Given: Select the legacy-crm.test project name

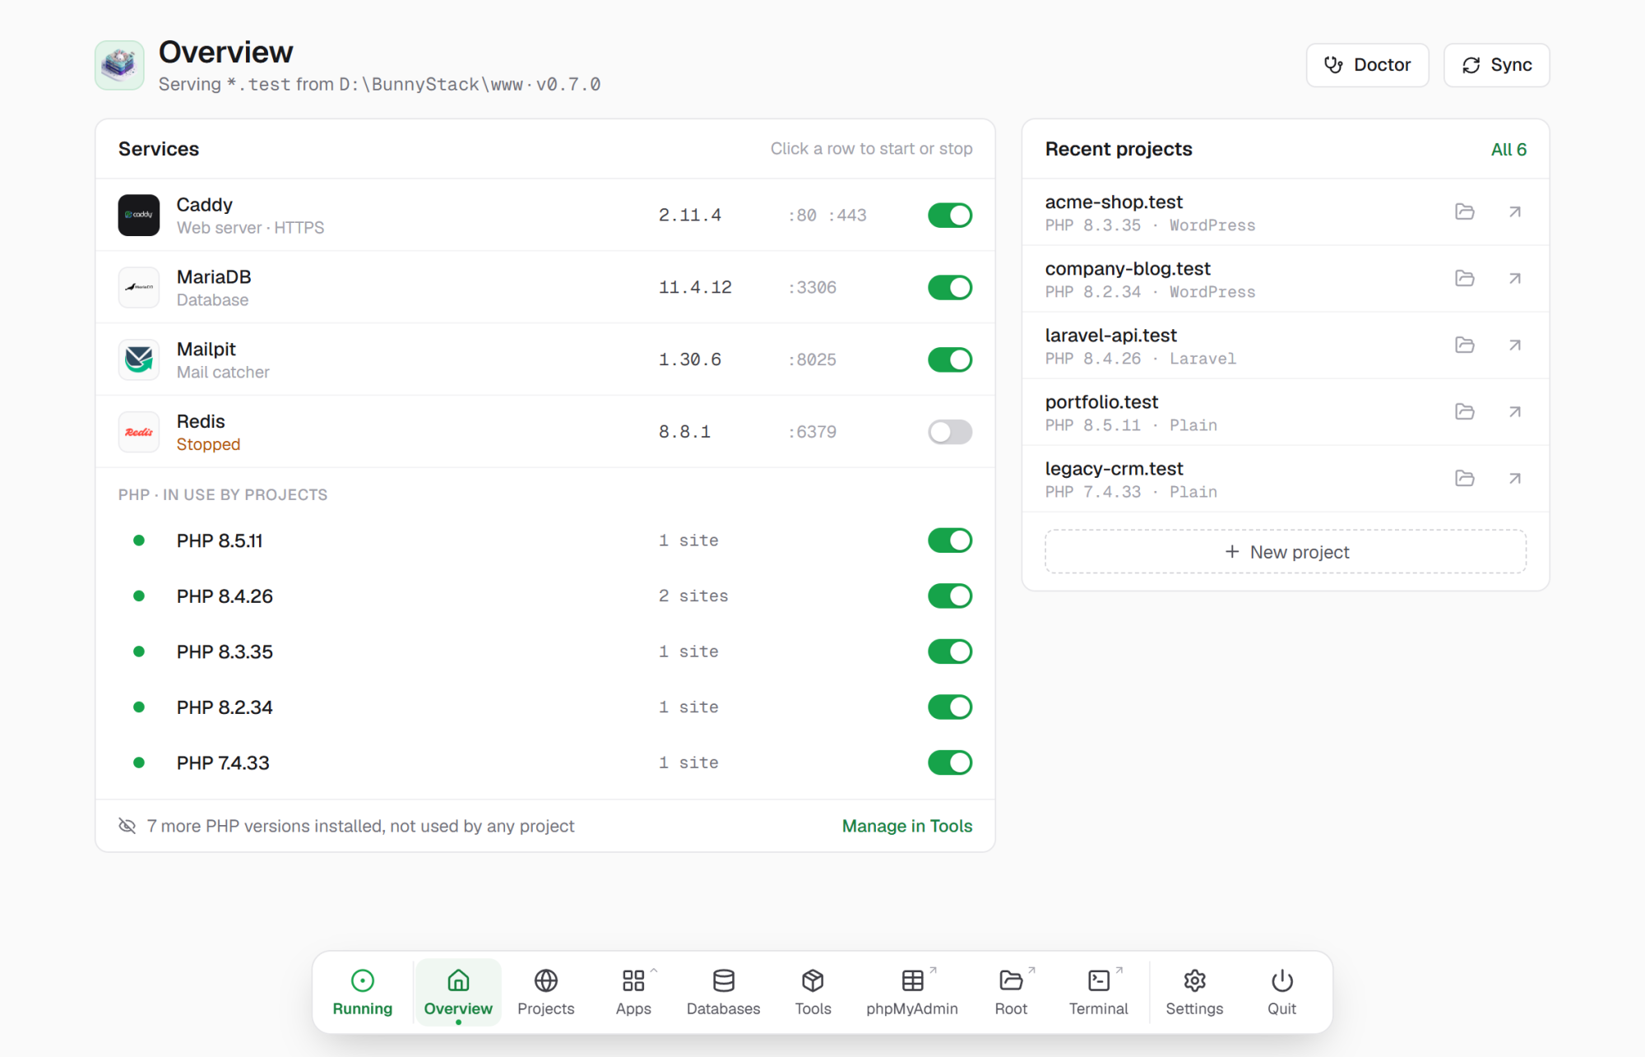Looking at the screenshot, I should click(x=1114, y=469).
